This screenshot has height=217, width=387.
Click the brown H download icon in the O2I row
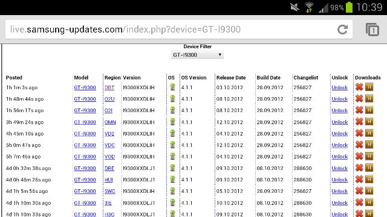coord(369,110)
